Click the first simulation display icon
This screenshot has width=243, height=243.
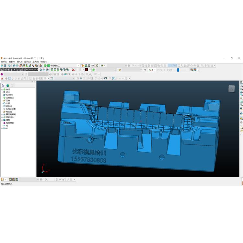(192, 70)
